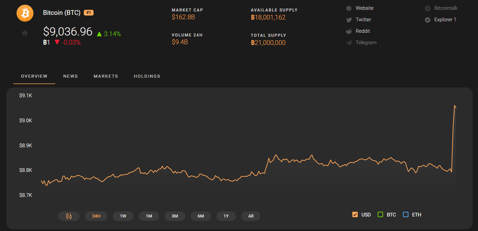Viewport: 478px width, 231px height.
Task: Click the Twitter bird icon
Action: tap(349, 20)
